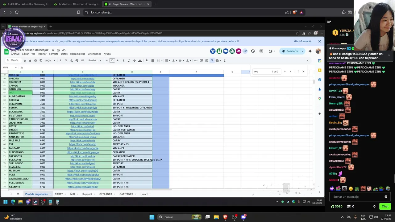Print the spreadsheet with the printer icon
Image resolution: width=395 pixels, height=222 pixels.
tap(35, 61)
